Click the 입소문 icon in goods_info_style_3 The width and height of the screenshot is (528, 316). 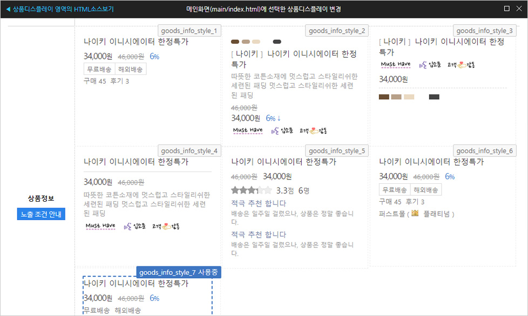point(430,65)
